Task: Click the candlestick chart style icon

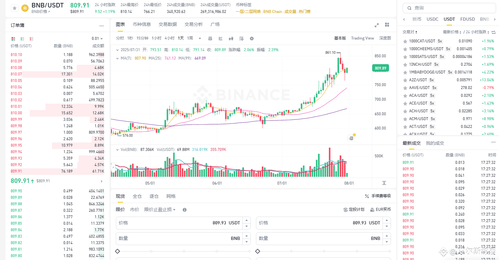Action: [x=231, y=39]
